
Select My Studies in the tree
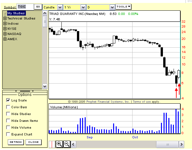pos(16,13)
